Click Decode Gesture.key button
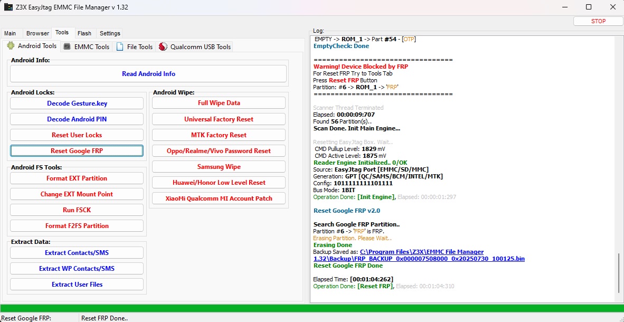 (77, 103)
